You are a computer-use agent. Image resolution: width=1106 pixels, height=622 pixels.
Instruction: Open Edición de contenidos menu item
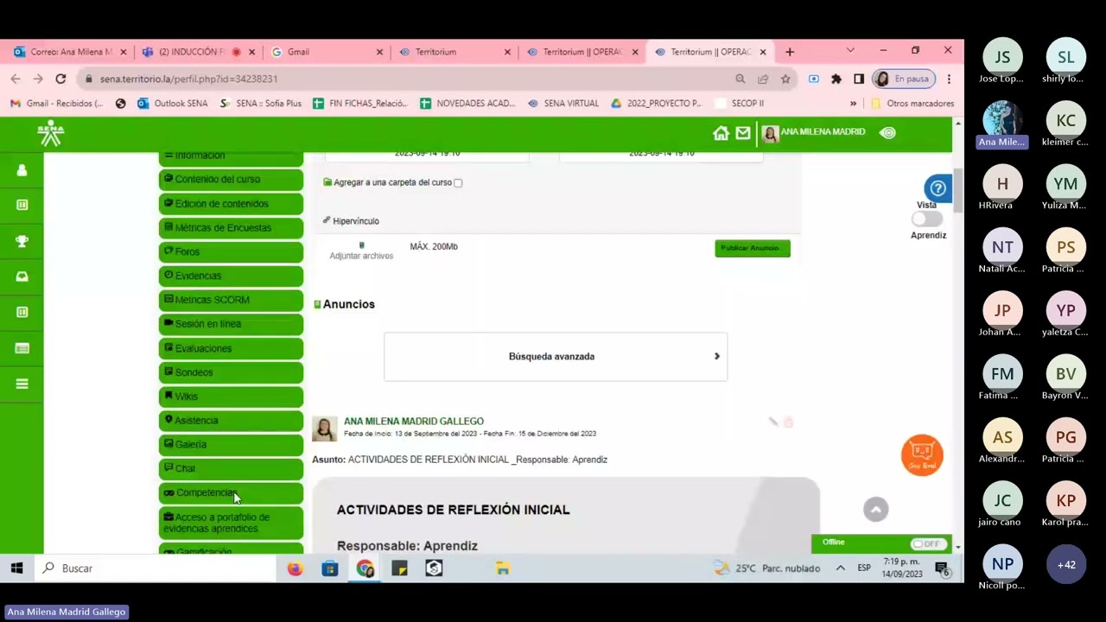[231, 204]
